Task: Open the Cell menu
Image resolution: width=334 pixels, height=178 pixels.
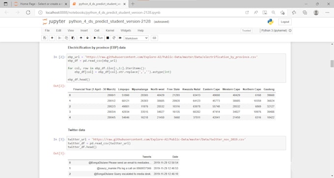Action: click(x=97, y=30)
